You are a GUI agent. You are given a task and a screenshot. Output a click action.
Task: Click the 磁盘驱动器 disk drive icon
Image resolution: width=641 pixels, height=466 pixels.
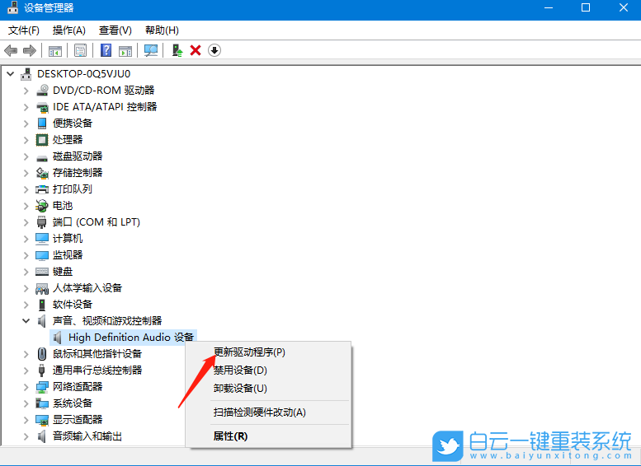(42, 157)
